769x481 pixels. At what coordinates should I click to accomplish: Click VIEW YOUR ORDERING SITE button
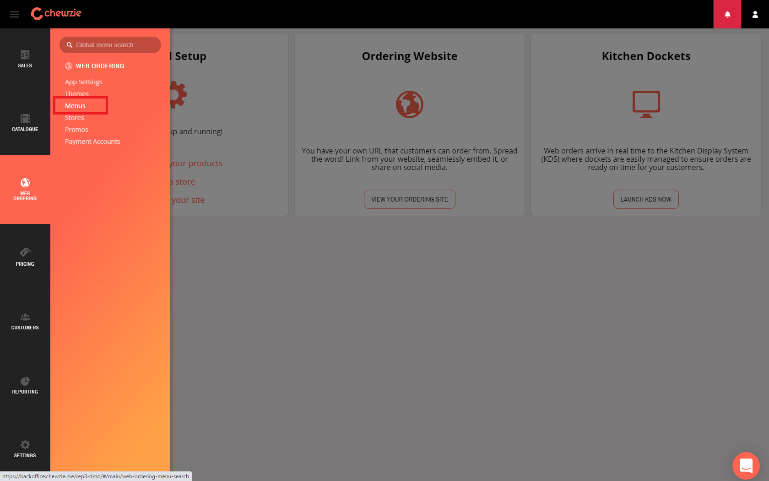(410, 199)
